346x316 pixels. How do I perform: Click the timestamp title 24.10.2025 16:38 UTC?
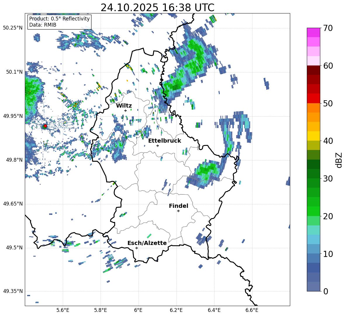157,8
